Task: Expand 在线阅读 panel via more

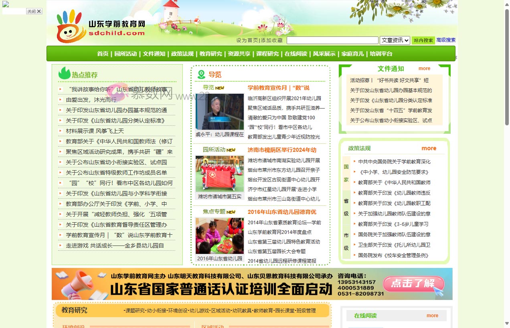Action: point(432,316)
